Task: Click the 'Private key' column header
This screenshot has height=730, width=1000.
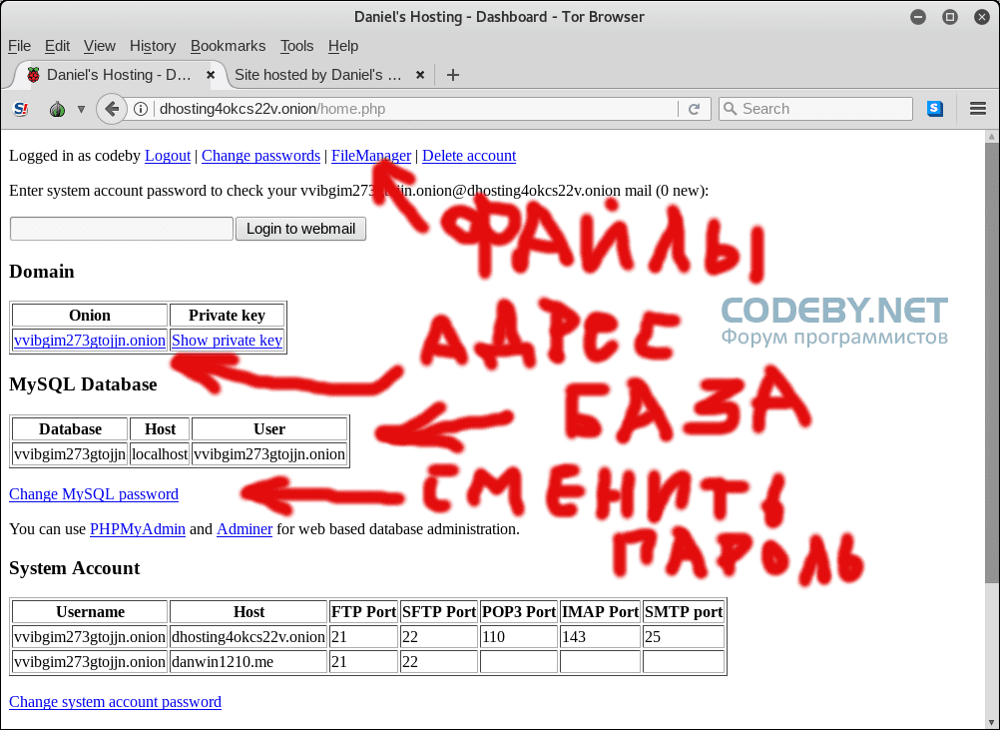Action: (227, 316)
